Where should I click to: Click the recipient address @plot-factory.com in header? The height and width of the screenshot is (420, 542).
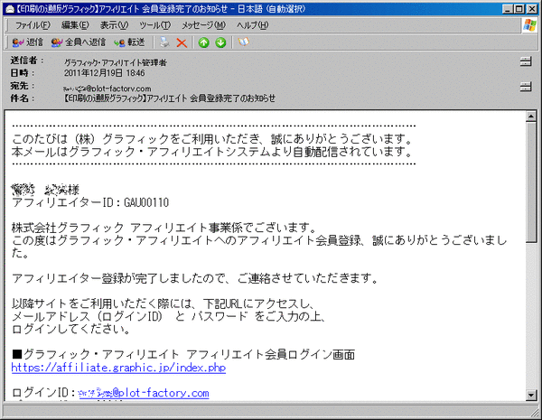coord(107,89)
